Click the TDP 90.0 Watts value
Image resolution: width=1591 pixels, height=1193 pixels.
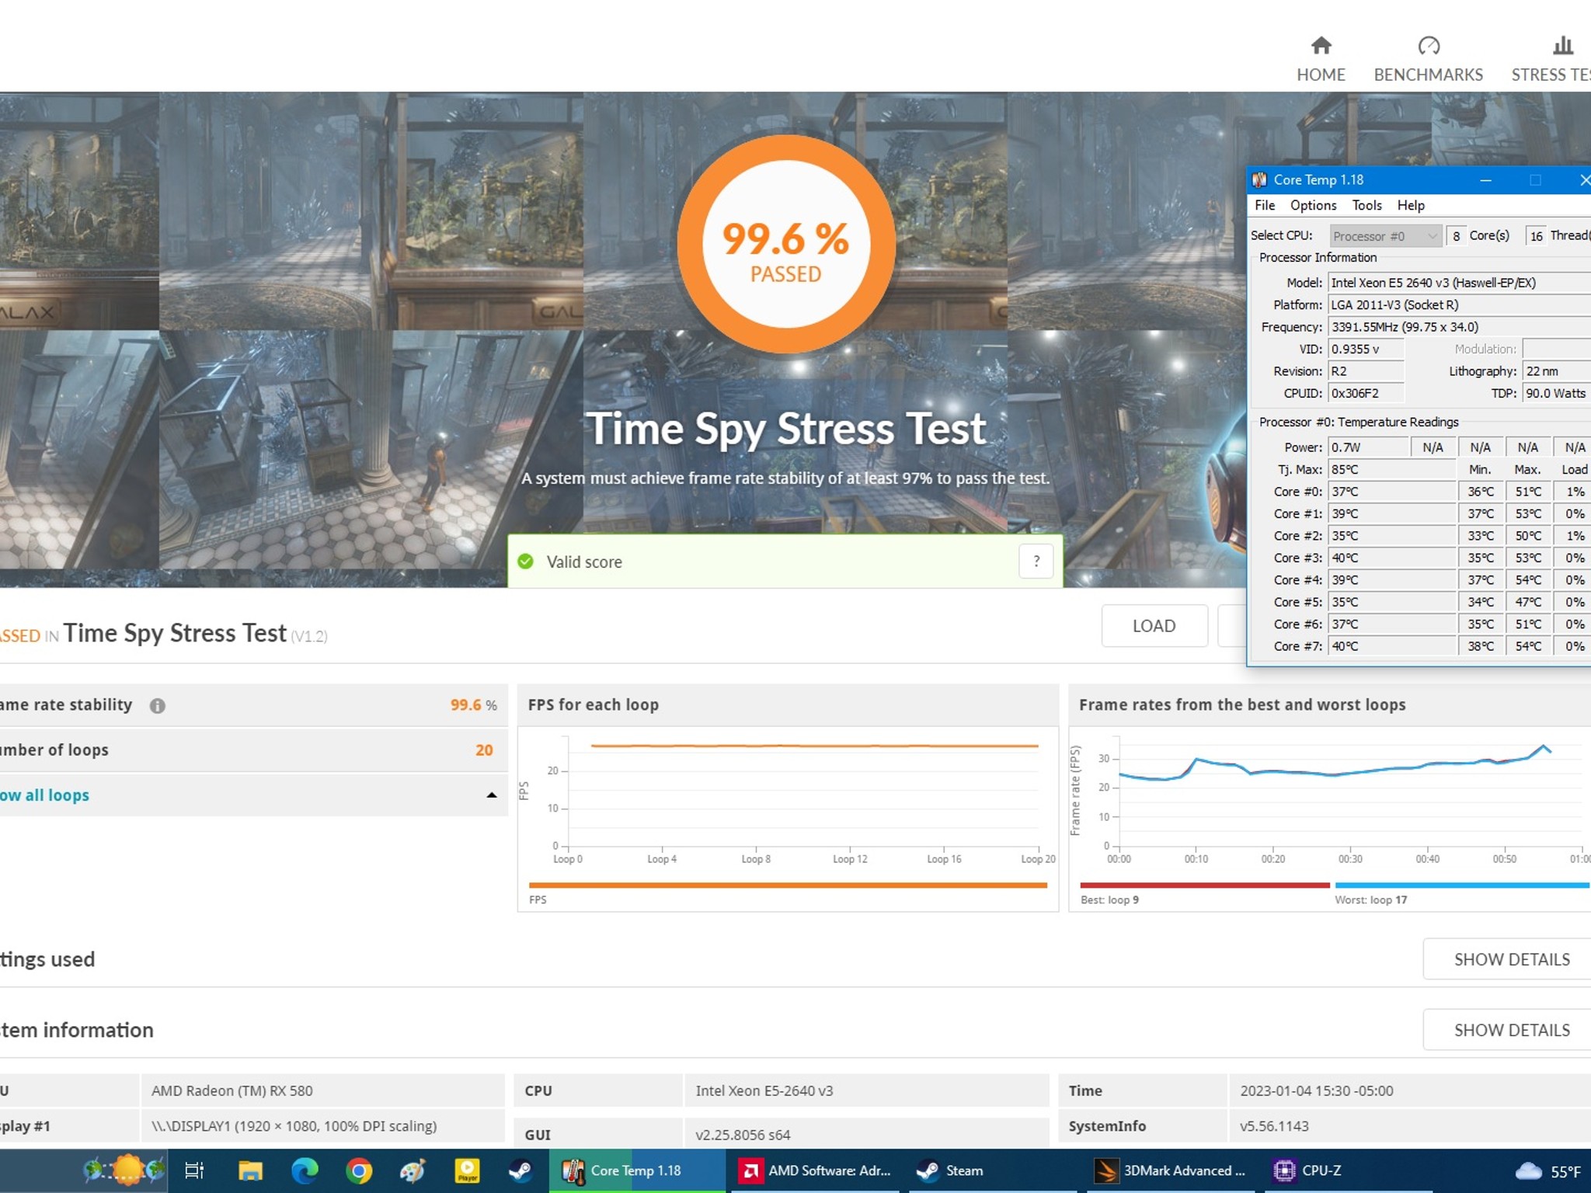(x=1556, y=393)
